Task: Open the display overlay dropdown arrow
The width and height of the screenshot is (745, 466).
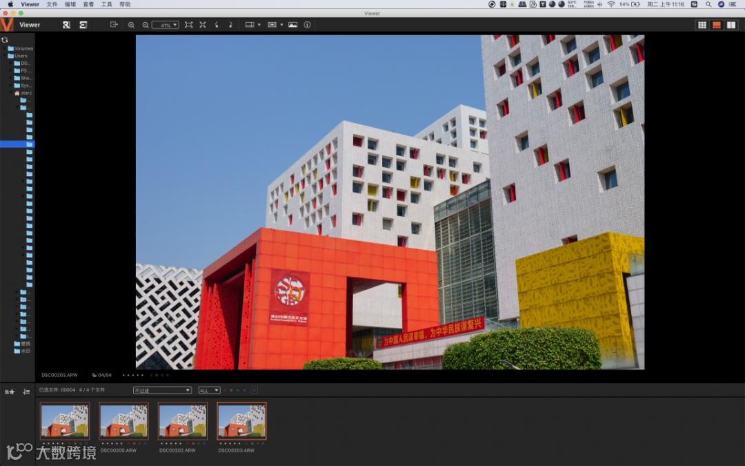Action: (x=281, y=25)
